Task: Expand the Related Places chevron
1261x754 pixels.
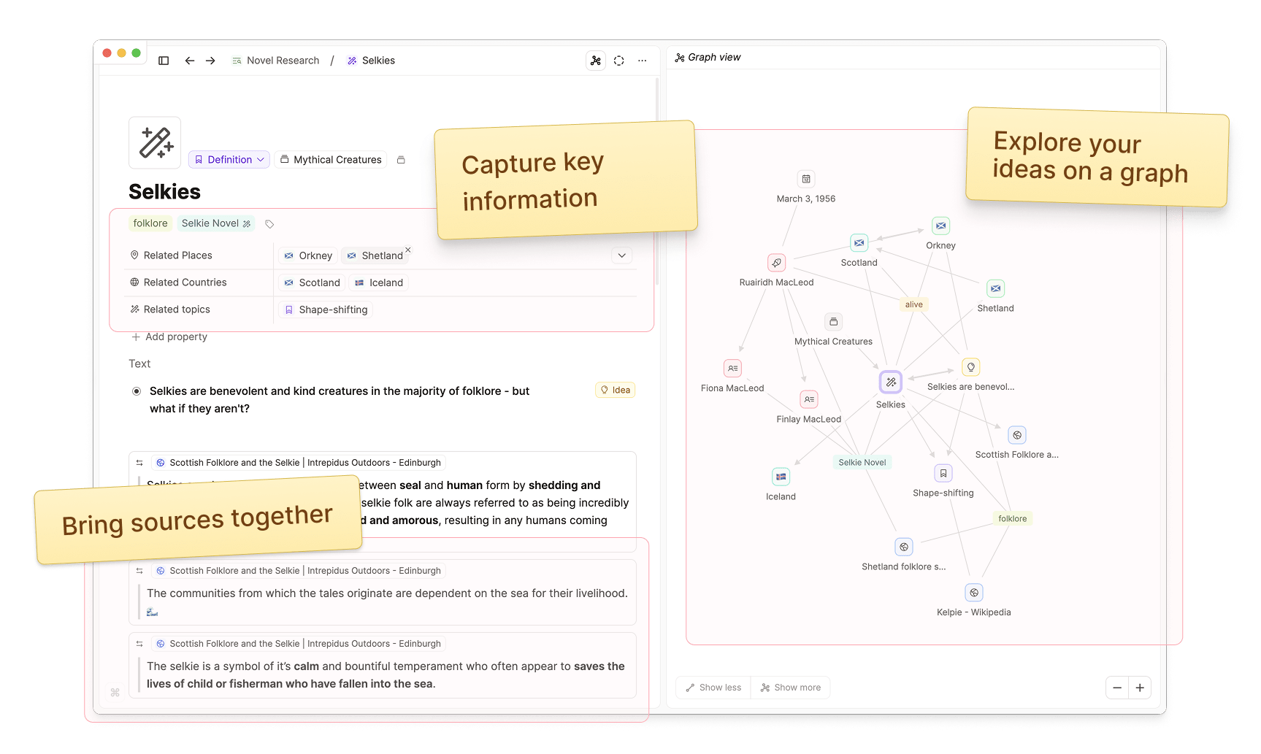Action: 622,255
